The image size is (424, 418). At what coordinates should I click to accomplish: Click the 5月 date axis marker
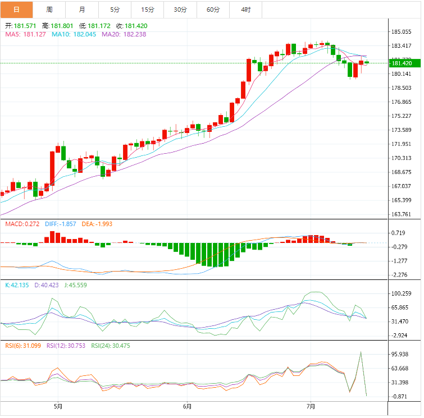click(58, 406)
